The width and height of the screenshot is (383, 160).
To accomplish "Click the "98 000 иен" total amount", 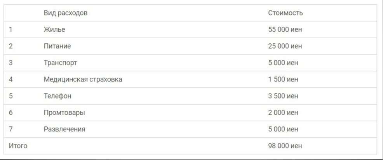I will (x=285, y=146).
